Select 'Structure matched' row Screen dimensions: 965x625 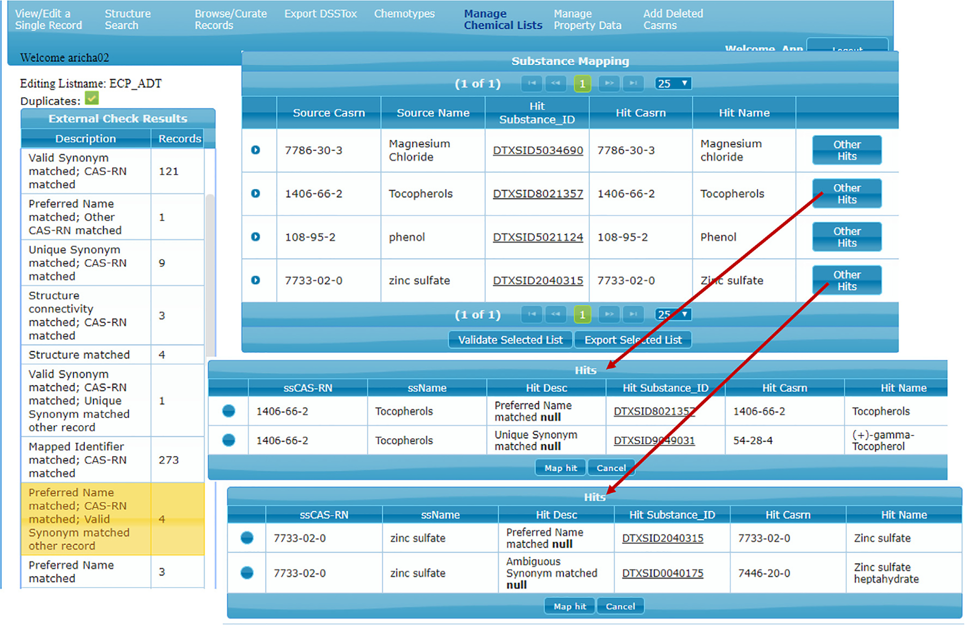[x=113, y=355]
